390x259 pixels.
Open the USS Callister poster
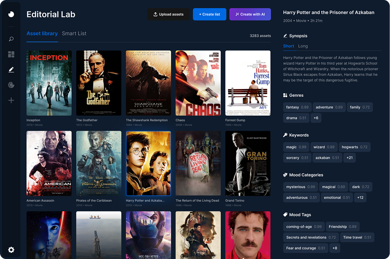[x=149, y=235]
